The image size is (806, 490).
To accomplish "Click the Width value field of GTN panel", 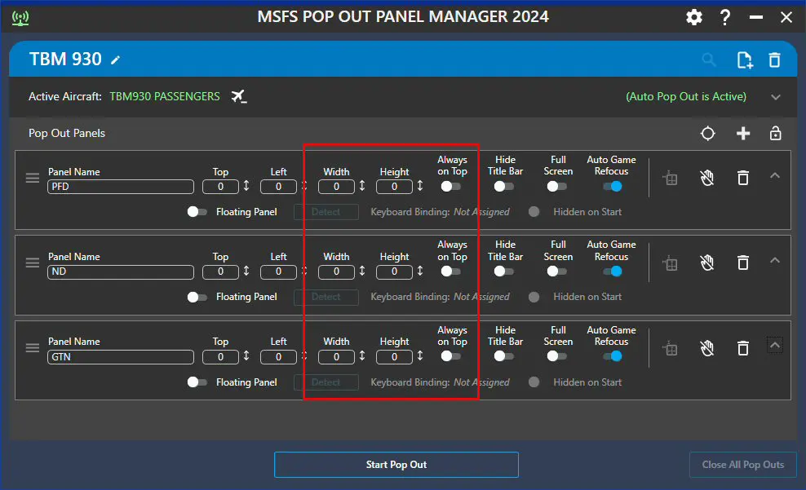I will 336,357.
